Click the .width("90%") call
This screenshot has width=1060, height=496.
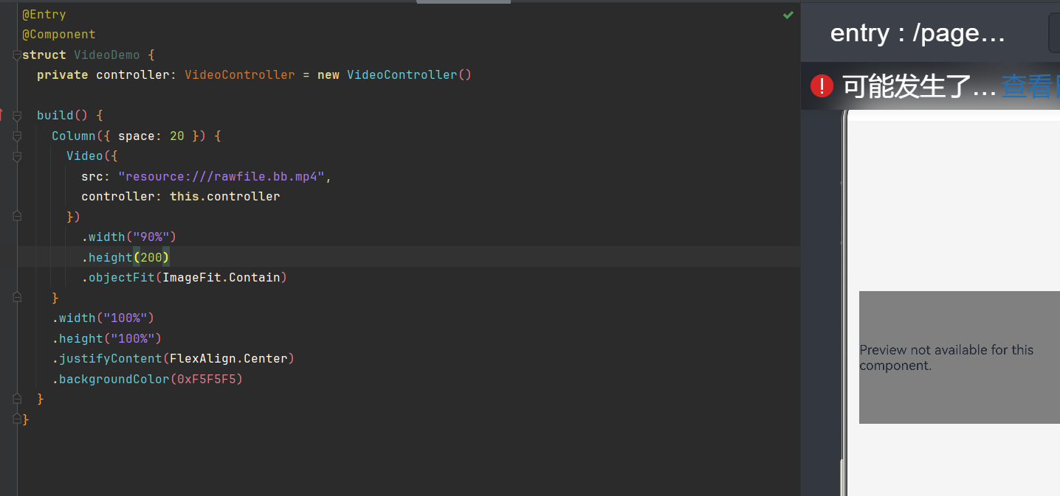(x=129, y=237)
